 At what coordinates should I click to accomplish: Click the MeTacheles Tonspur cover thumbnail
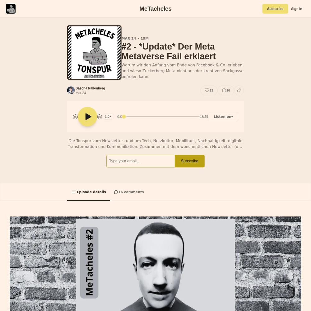coord(94,52)
